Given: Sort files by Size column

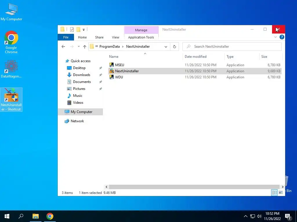Looking at the screenshot, I should click(271, 56).
